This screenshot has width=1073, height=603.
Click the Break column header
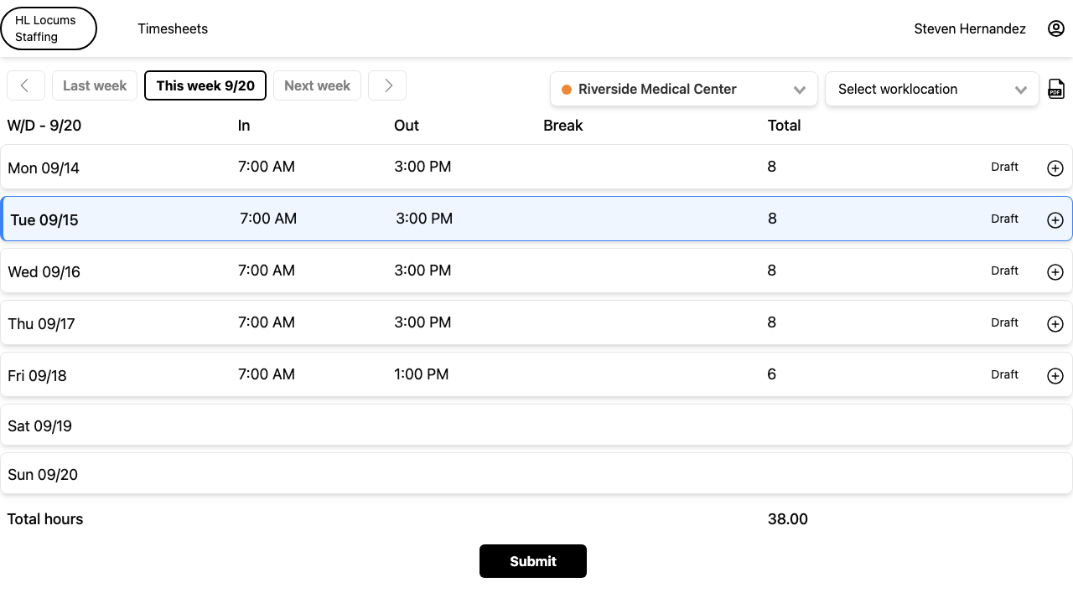[x=563, y=126]
